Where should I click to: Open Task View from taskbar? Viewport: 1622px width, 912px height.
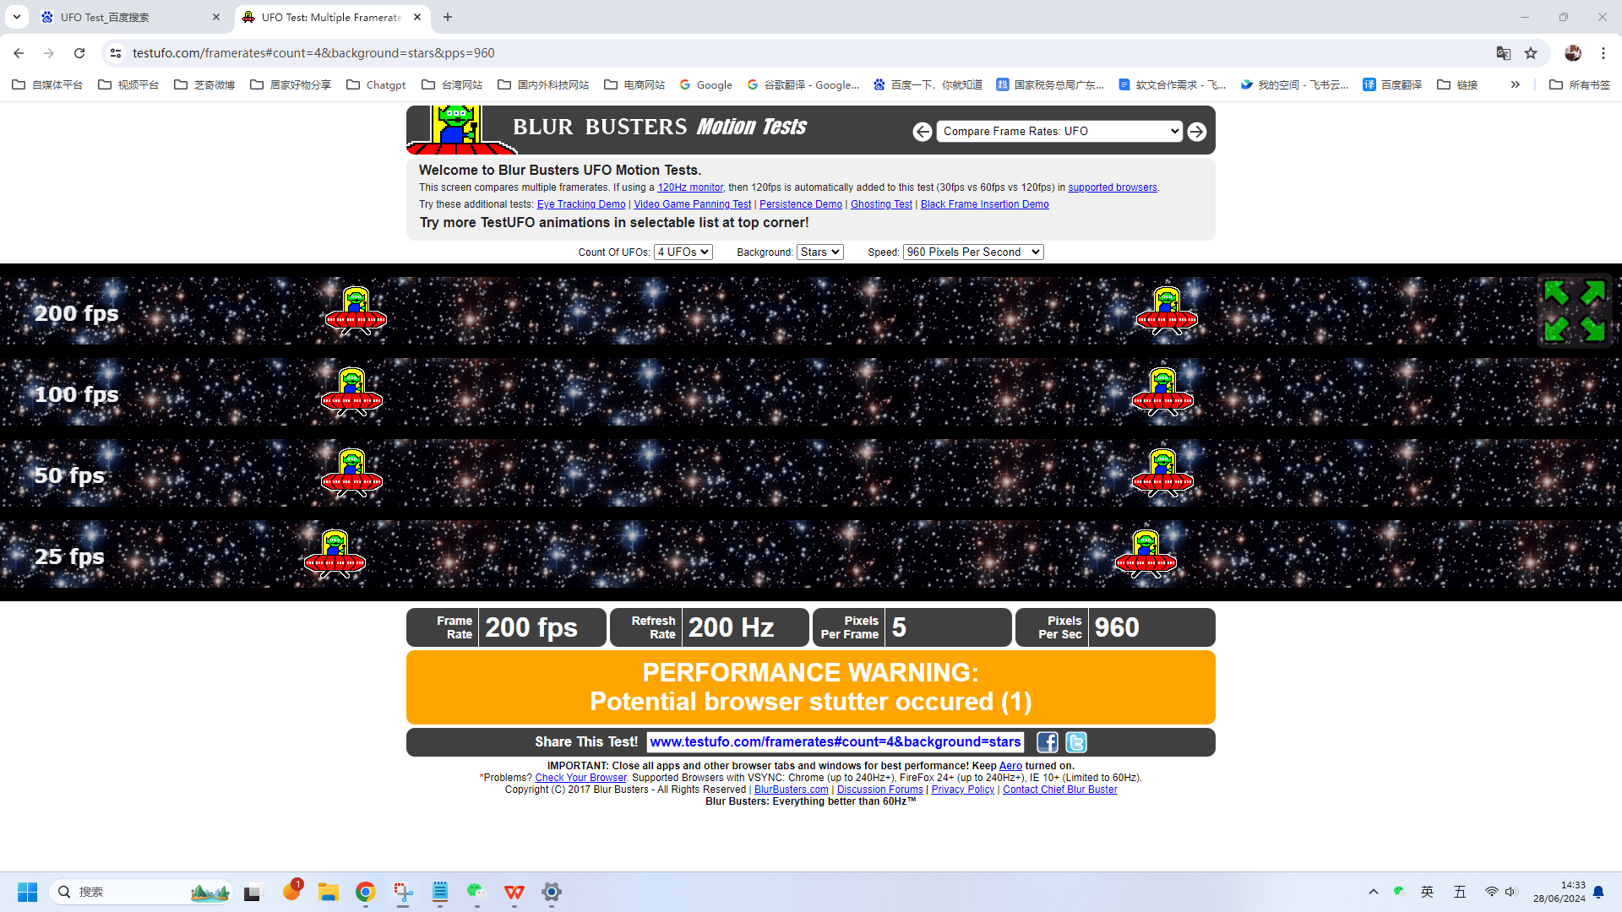click(x=253, y=892)
